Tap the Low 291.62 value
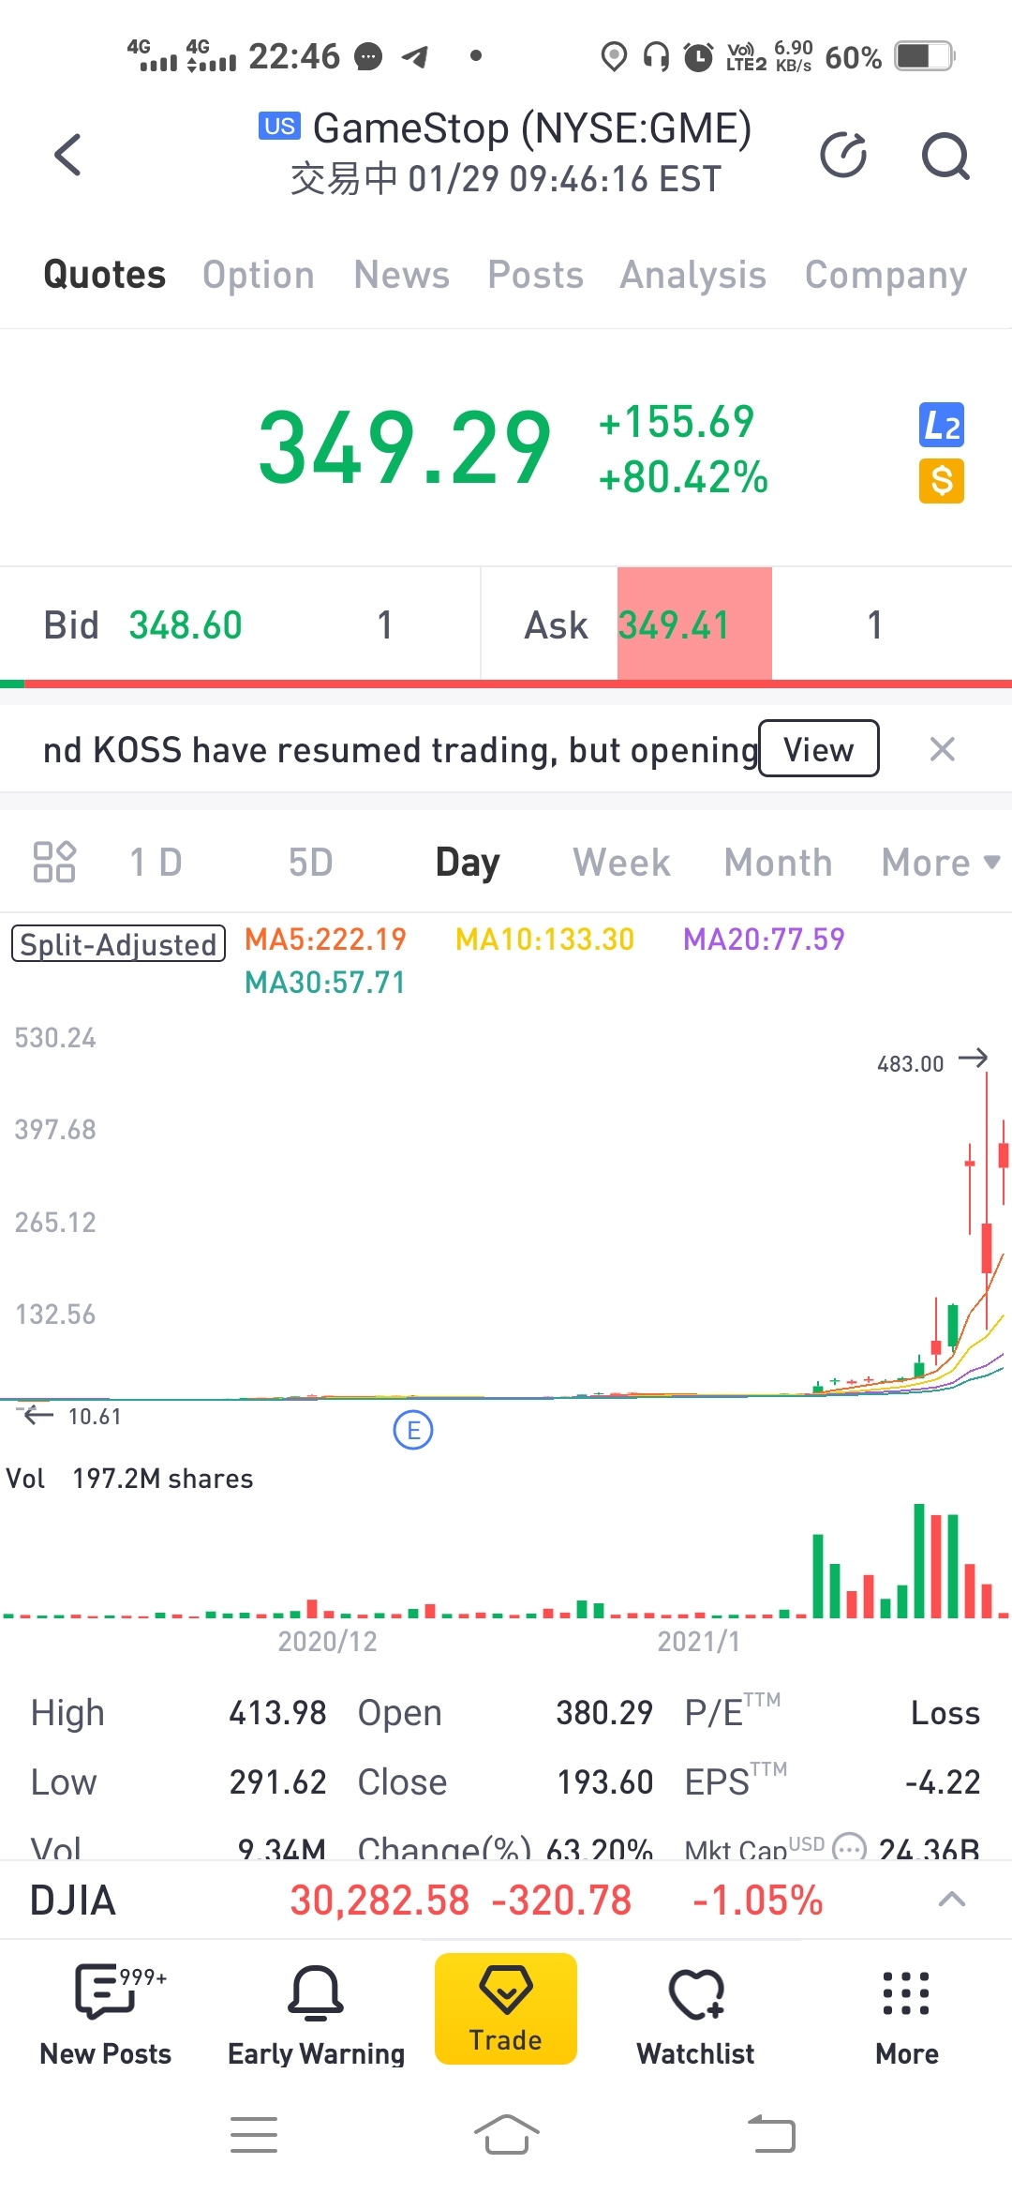This screenshot has width=1012, height=2194. [x=277, y=1781]
